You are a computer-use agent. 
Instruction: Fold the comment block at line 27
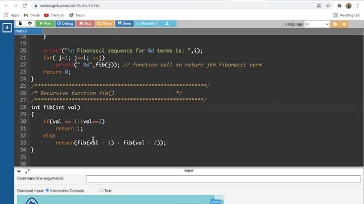coord(28,100)
